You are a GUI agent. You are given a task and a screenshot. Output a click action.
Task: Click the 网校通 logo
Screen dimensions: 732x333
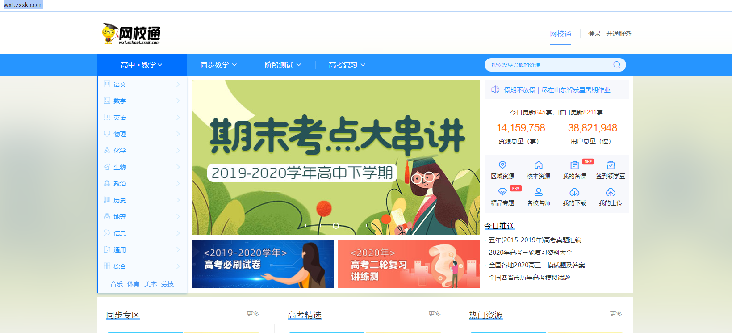click(131, 34)
